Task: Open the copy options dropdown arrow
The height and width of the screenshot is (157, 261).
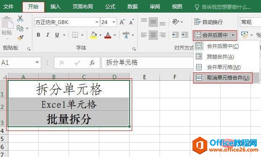Action: pyautogui.click(x=27, y=28)
